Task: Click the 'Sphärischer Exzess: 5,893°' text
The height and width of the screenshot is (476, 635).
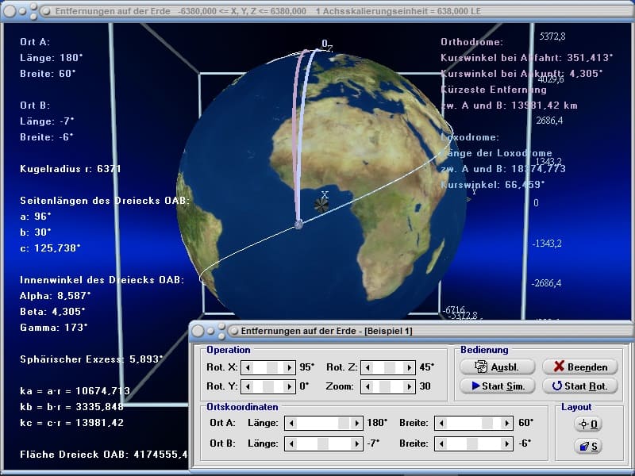Action: (x=91, y=359)
